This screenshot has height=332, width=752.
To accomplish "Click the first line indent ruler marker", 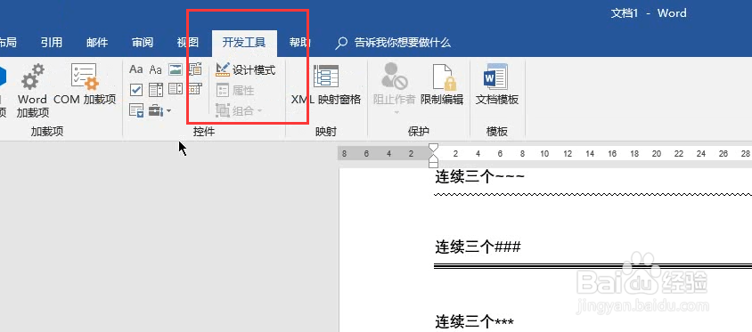I will [433, 147].
